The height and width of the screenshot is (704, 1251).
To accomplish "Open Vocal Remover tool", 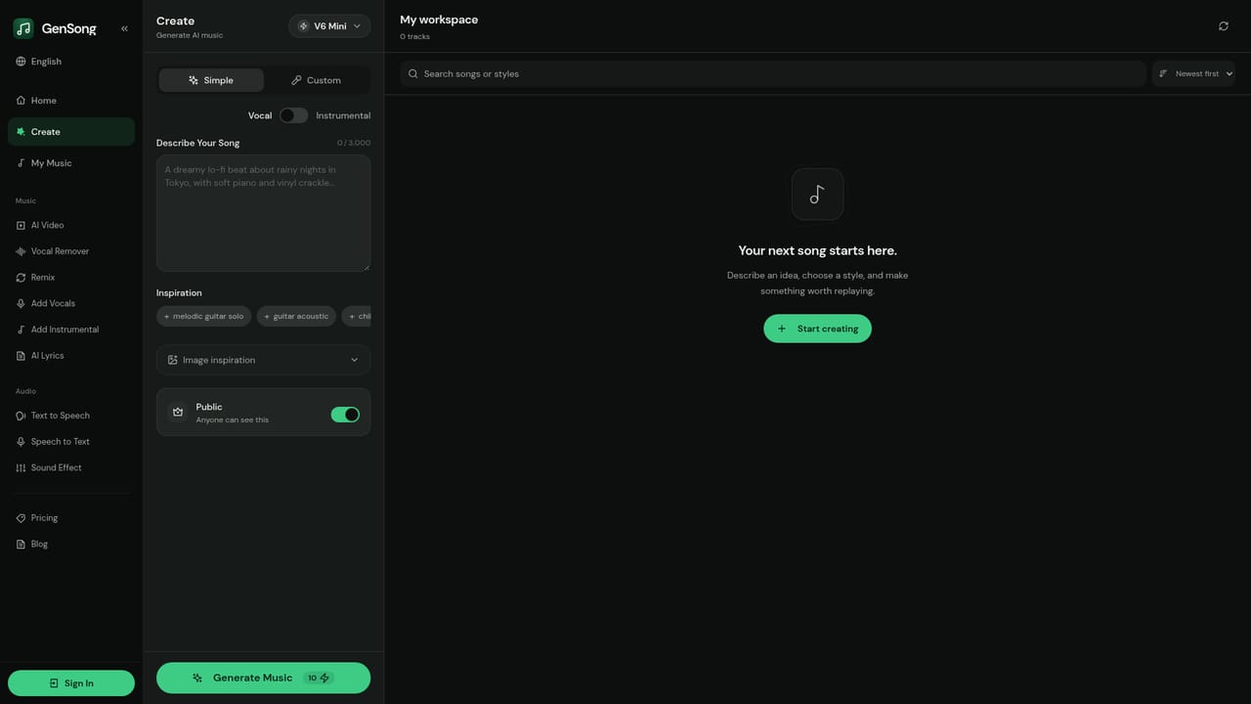I will [x=70, y=251].
